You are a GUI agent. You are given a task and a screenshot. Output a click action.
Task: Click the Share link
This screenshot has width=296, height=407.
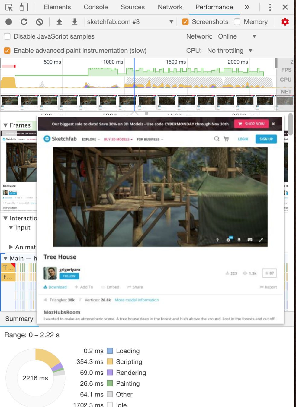135,287
